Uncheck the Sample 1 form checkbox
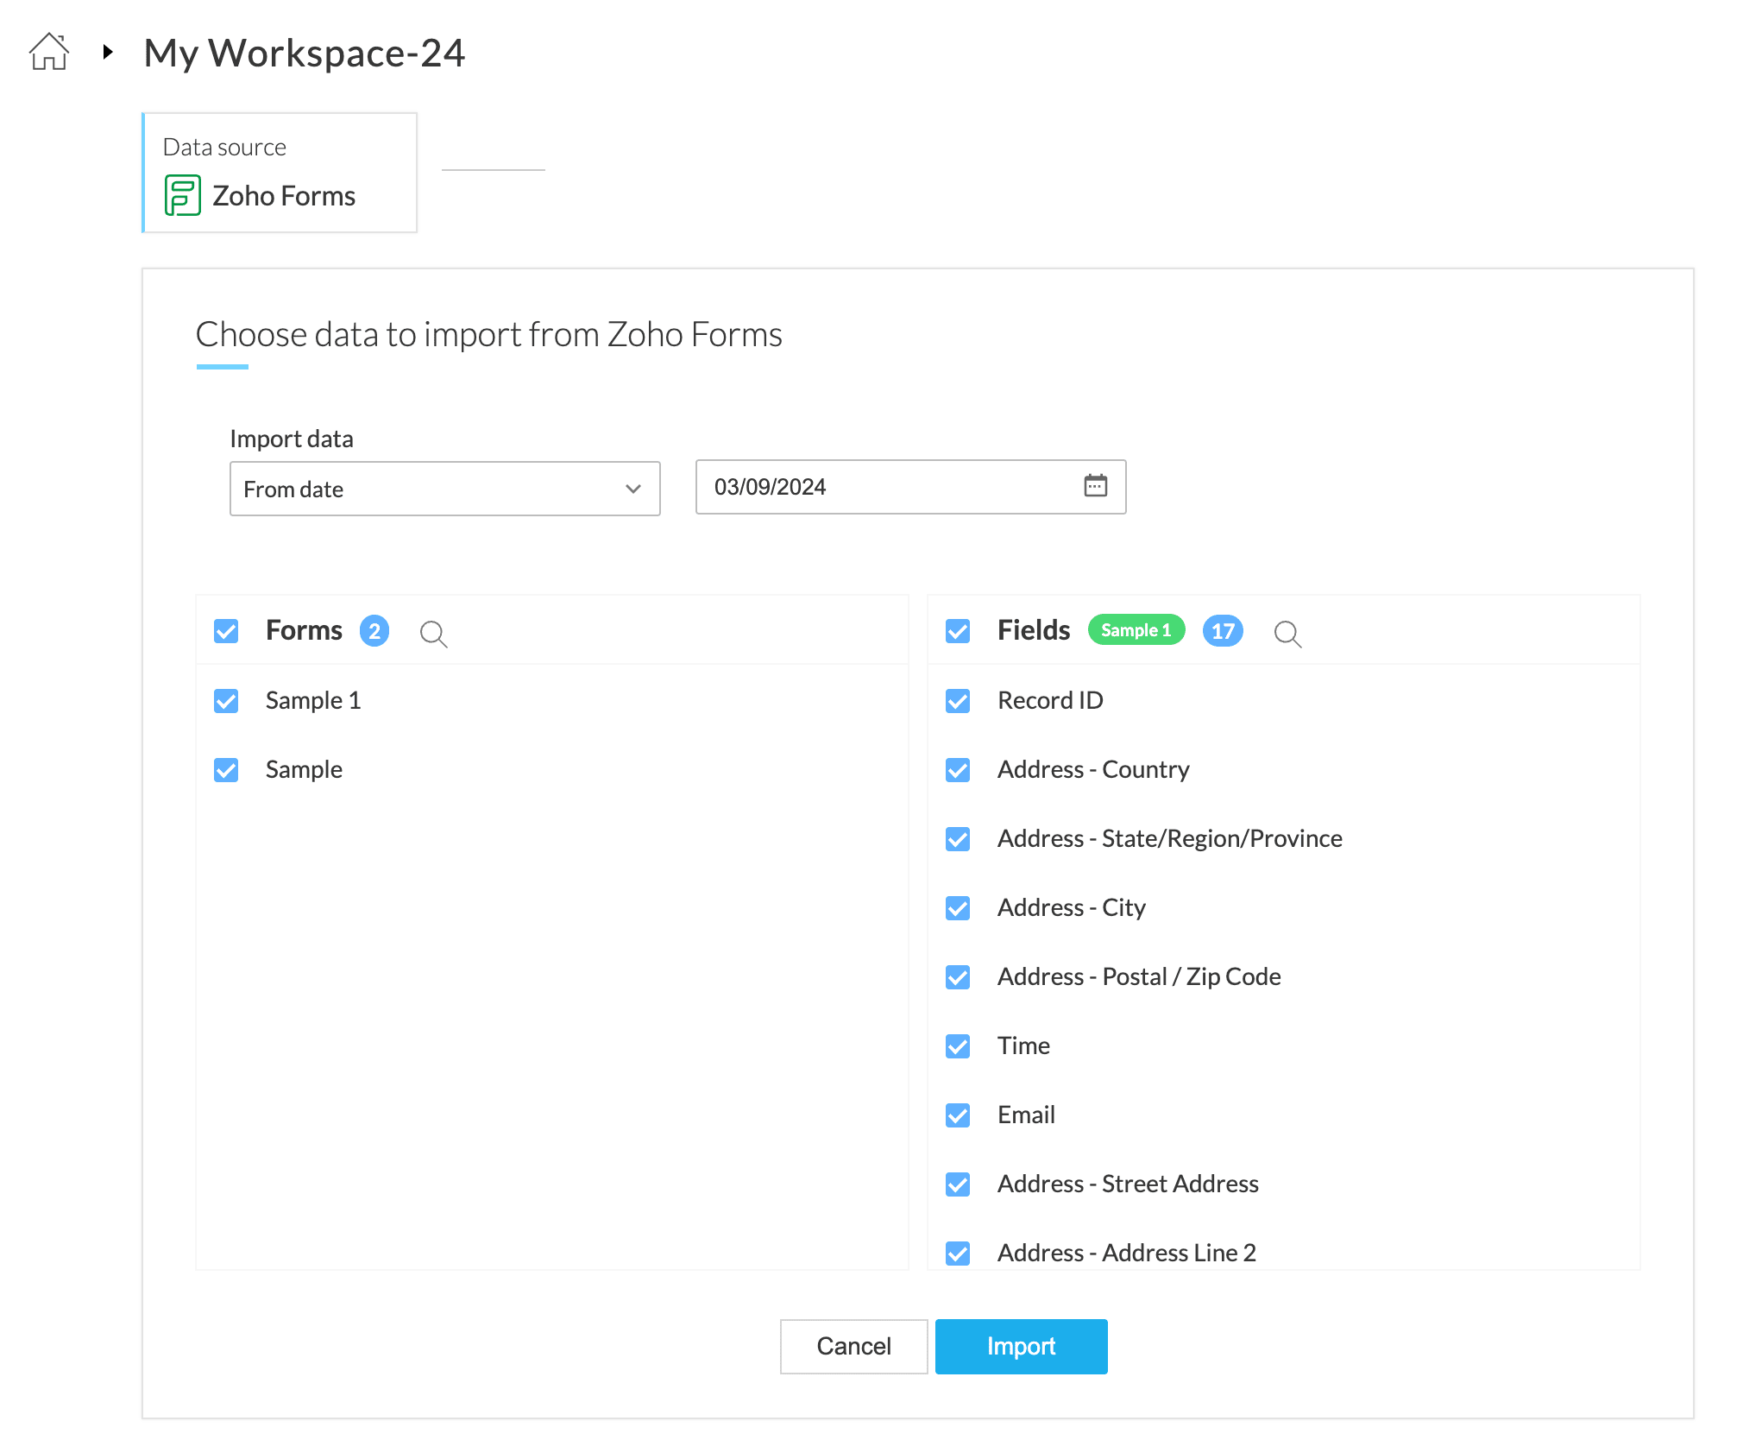This screenshot has height=1440, width=1743. pos(226,701)
